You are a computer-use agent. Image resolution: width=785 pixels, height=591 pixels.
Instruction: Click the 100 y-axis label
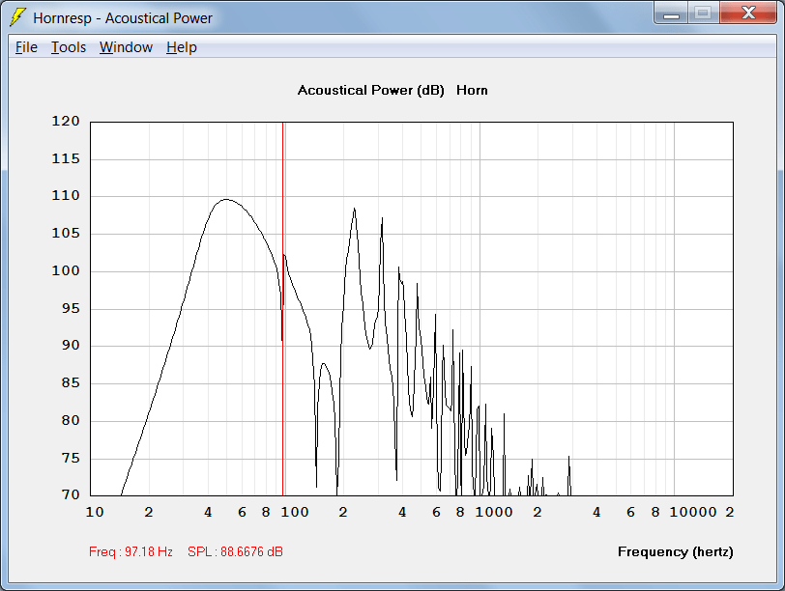click(66, 271)
